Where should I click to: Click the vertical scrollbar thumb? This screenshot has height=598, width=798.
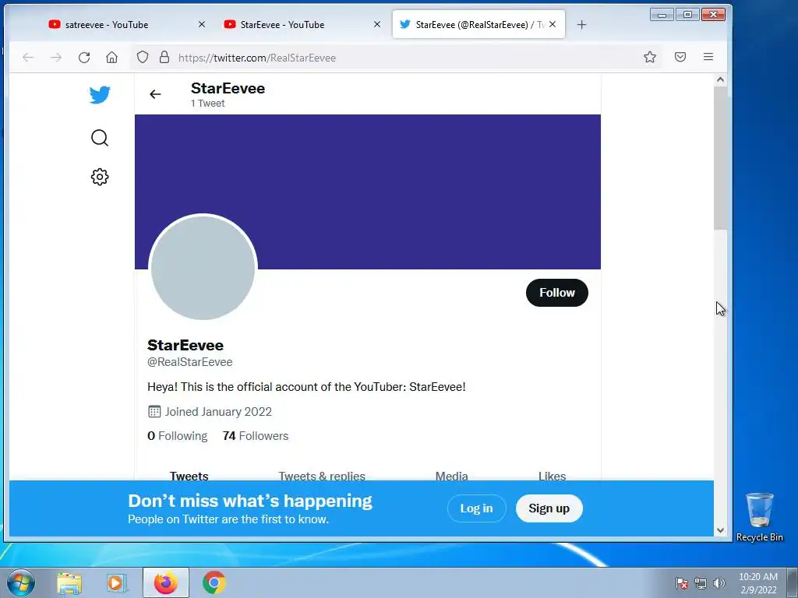(720, 157)
